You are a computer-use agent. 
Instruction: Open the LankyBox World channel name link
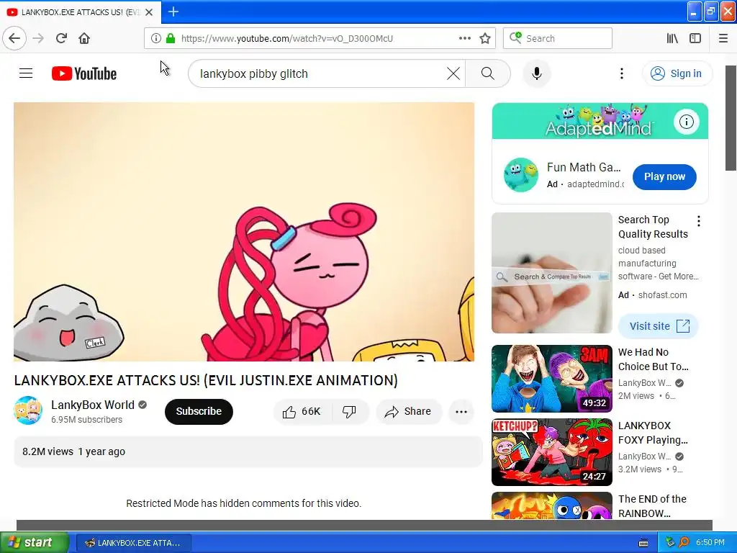[x=93, y=405]
